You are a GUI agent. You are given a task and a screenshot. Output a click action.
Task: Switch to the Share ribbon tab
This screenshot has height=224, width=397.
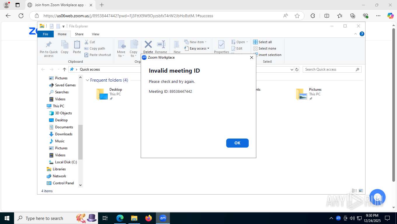(79, 34)
